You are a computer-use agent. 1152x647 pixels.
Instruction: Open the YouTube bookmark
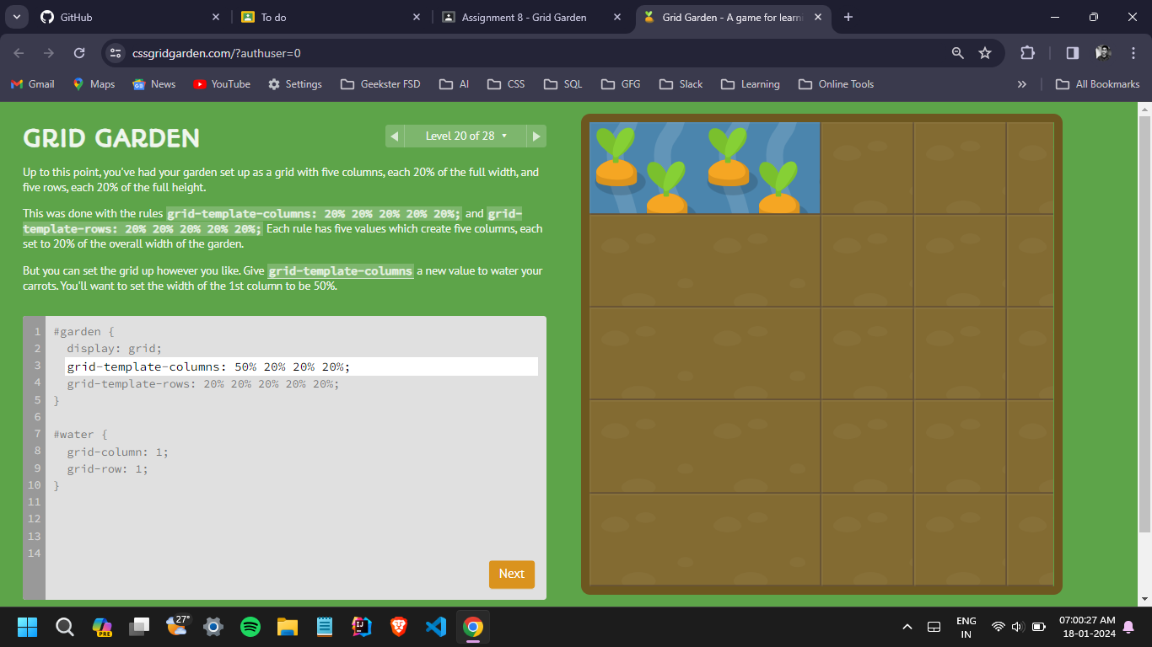tap(222, 84)
